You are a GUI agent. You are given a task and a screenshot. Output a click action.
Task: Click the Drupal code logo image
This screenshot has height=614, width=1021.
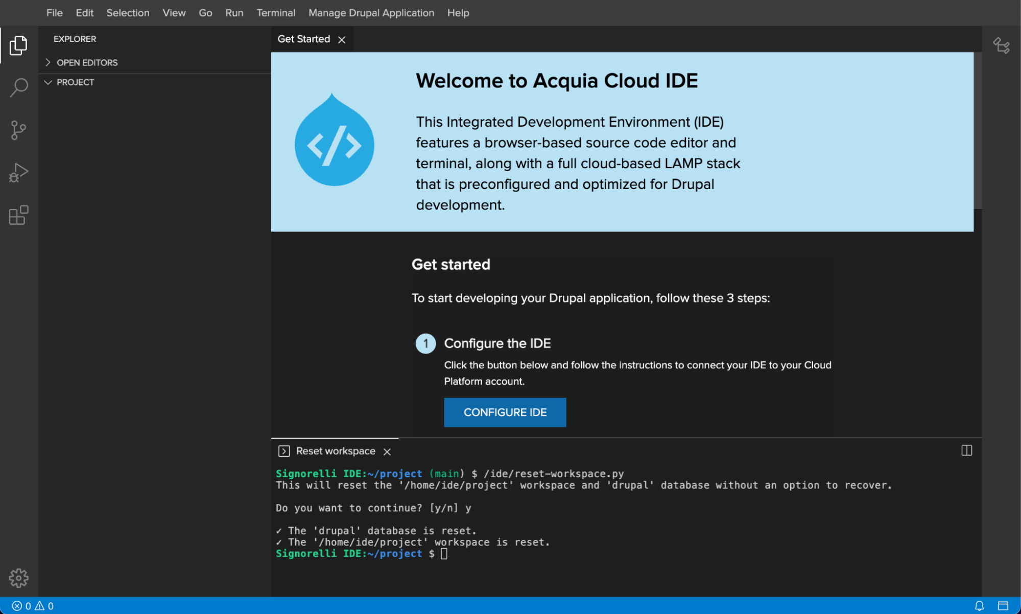click(x=335, y=139)
